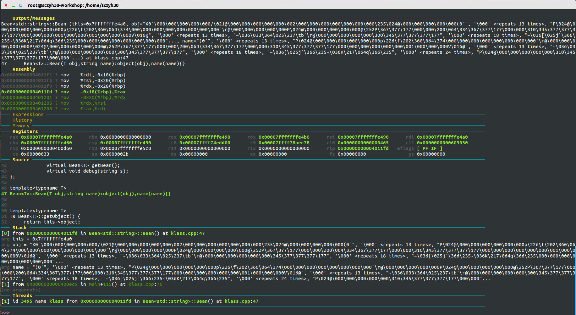Click the rip register value
Viewport: 576px width, 315px height.
(363, 148)
